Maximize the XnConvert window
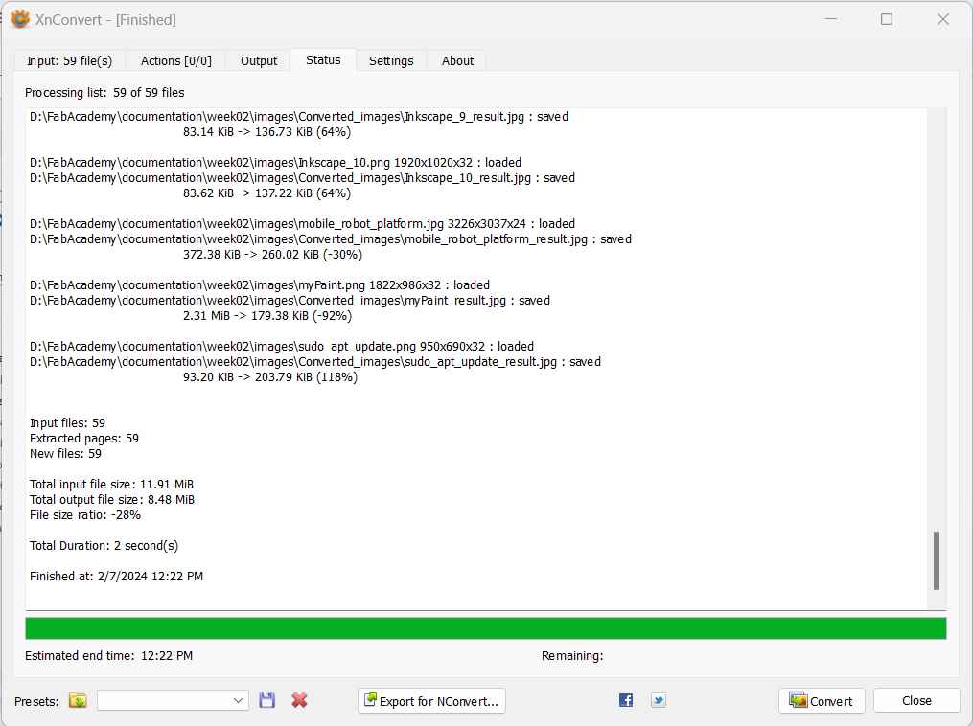 tap(887, 19)
